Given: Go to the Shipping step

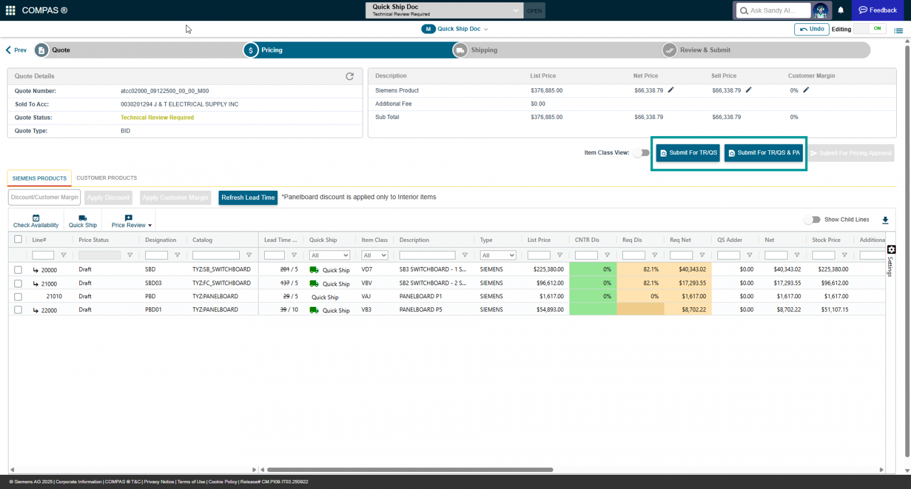Looking at the screenshot, I should (484, 50).
